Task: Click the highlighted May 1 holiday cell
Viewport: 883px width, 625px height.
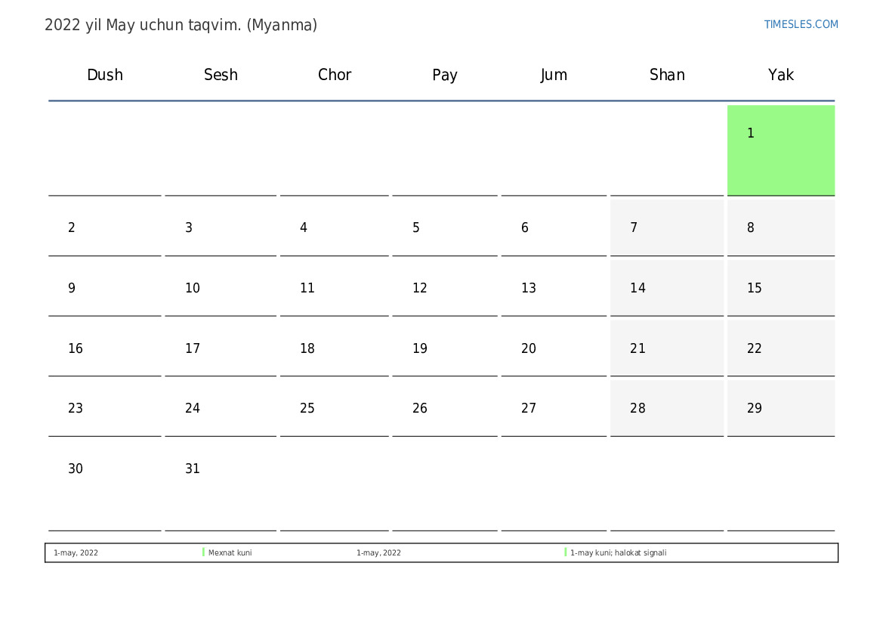Action: [780, 150]
